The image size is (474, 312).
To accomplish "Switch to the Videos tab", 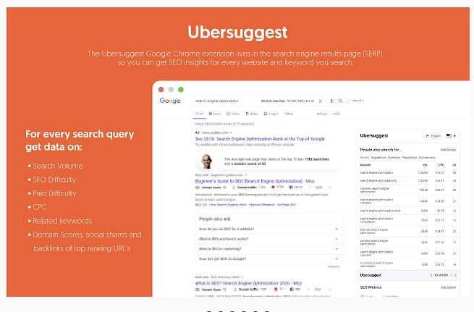I will coord(233,114).
